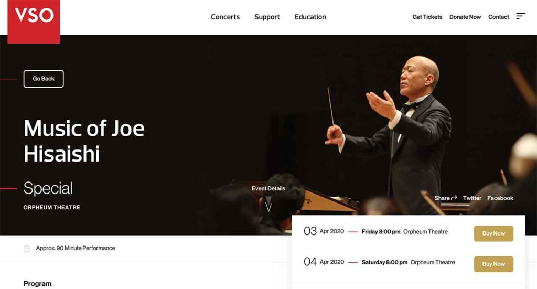Open the Education menu
This screenshot has width=537, height=289.
pos(310,17)
